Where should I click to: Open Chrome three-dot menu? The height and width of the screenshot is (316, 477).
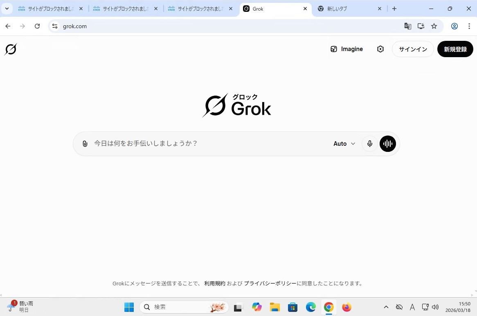pos(469,26)
